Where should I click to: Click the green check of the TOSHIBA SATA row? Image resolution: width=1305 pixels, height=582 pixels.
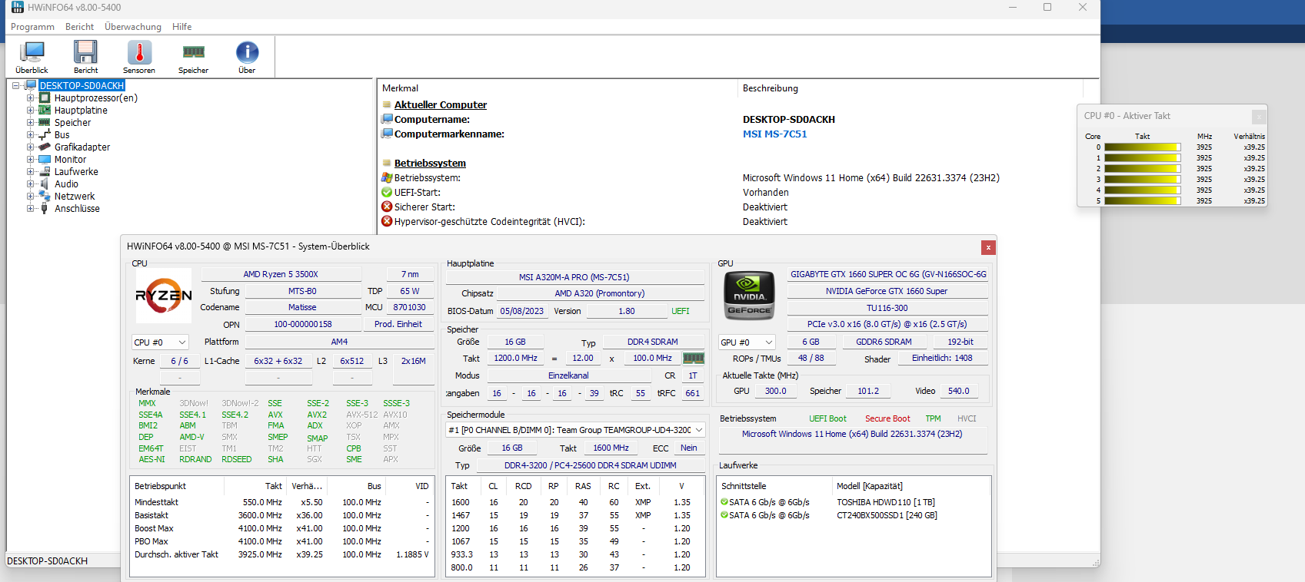(724, 502)
